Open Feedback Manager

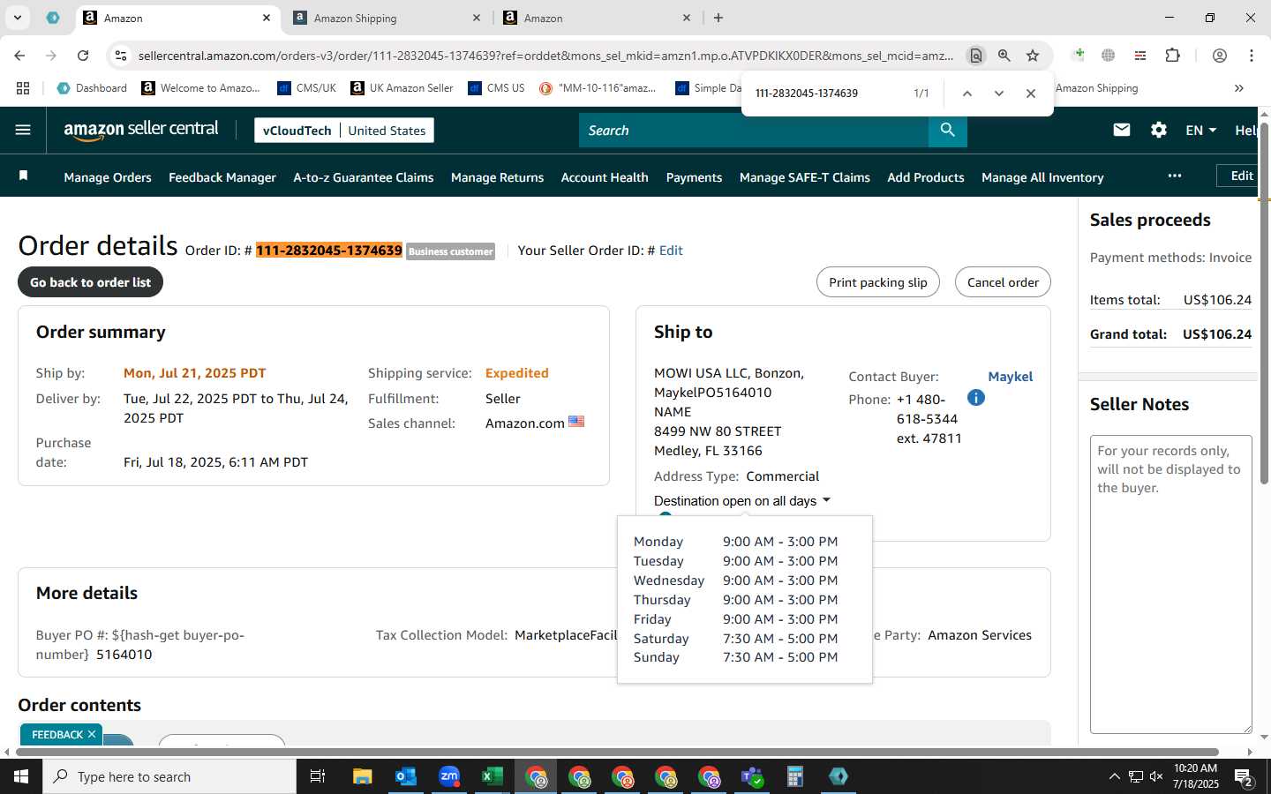coord(222,177)
